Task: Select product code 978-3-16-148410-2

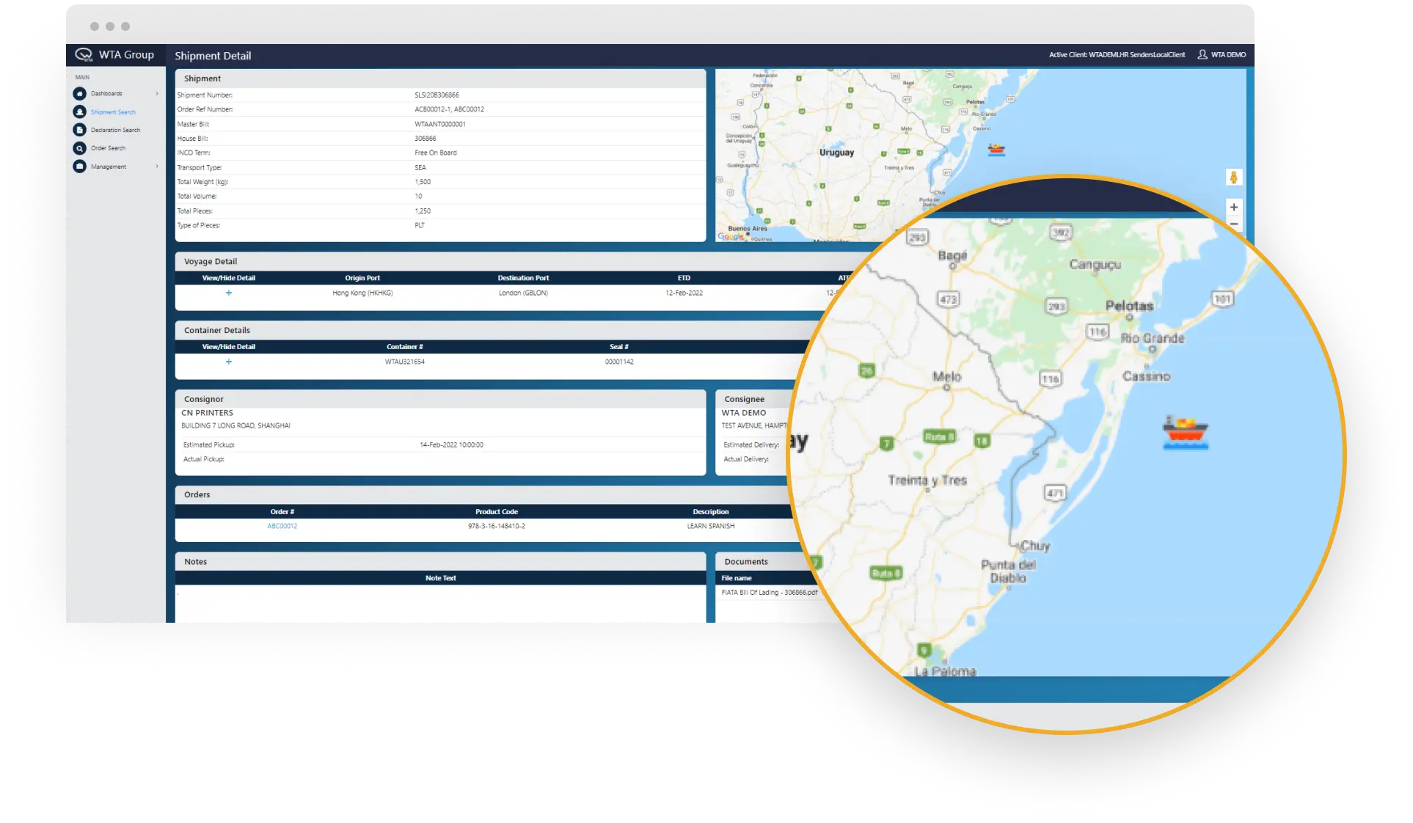Action: click(497, 526)
